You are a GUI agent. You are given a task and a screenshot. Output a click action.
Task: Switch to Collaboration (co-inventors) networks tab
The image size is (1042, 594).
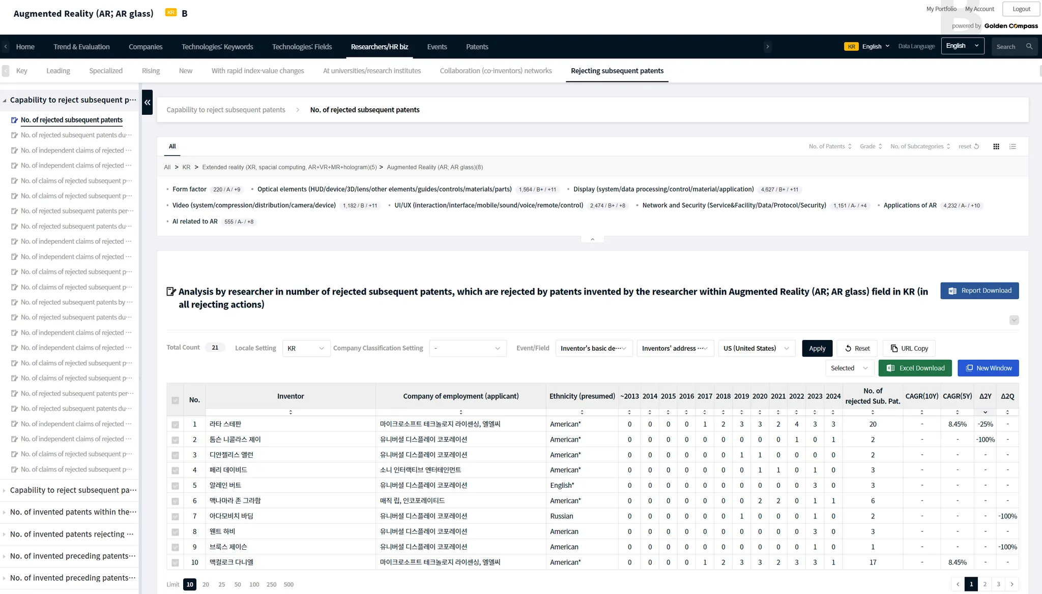[496, 71]
